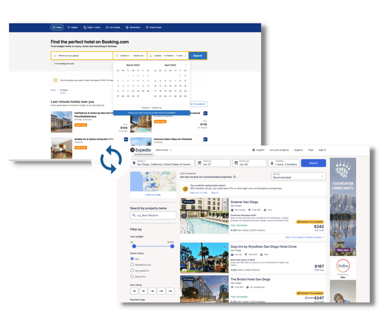This screenshot has width=380, height=319.
Task: Open the Flight + Hotel tab
Action: (92, 28)
